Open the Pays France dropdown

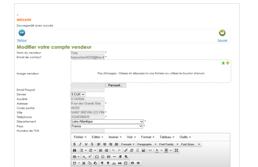tap(107, 126)
